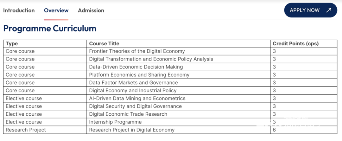The height and width of the screenshot is (141, 342).
Task: Select the Overview tab
Action: pyautogui.click(x=56, y=10)
